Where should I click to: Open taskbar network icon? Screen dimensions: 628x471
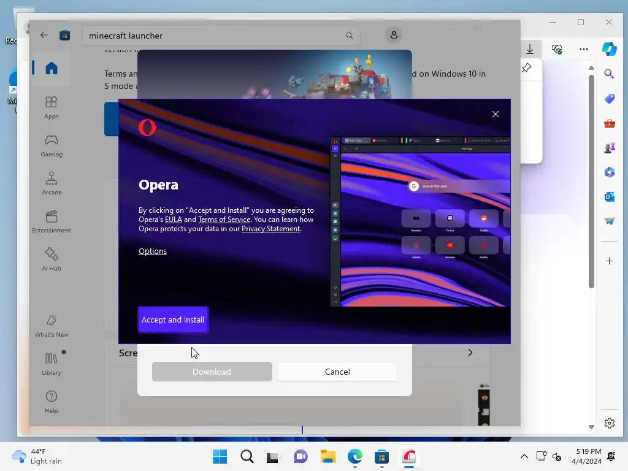541,456
